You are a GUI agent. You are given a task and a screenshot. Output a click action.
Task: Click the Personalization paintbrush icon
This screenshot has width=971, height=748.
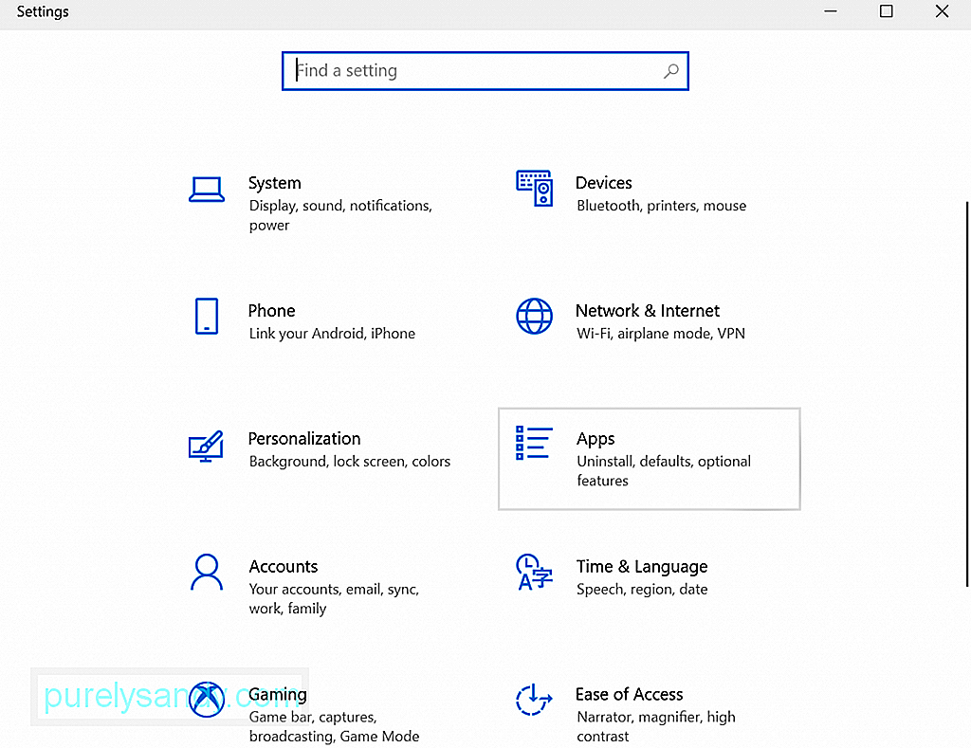pyautogui.click(x=206, y=446)
